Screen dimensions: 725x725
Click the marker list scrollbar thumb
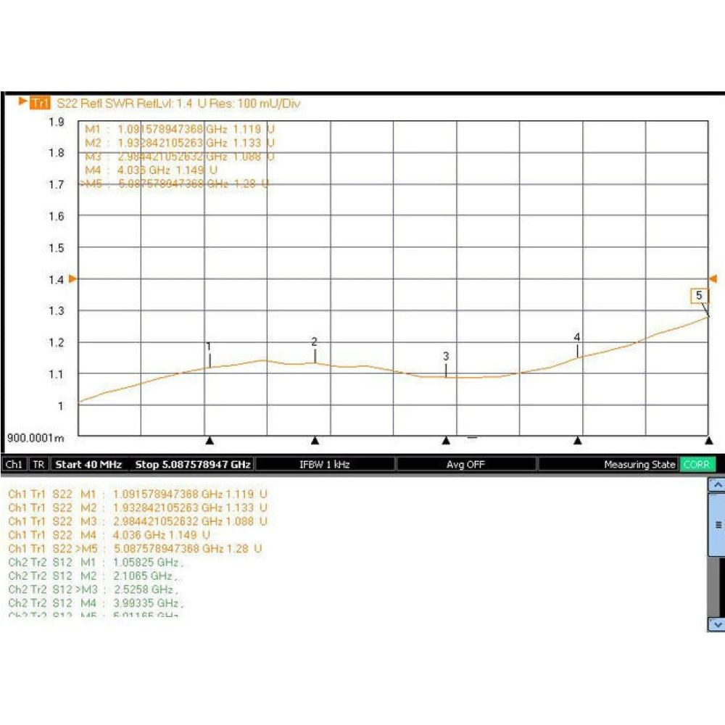point(717,524)
